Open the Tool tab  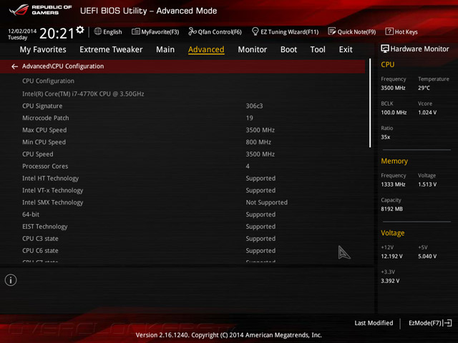pyautogui.click(x=318, y=49)
